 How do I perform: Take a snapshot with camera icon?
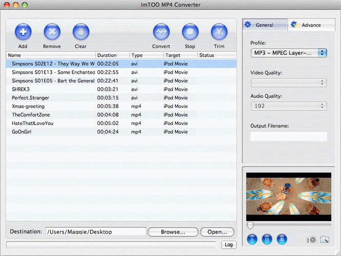click(x=311, y=239)
